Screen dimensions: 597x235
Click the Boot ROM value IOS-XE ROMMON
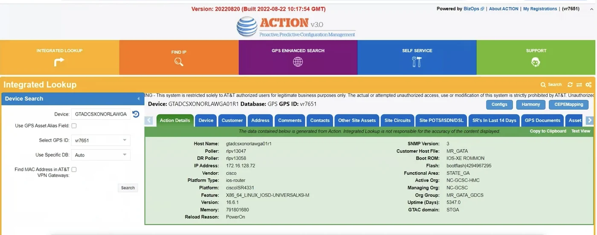pos(466,158)
